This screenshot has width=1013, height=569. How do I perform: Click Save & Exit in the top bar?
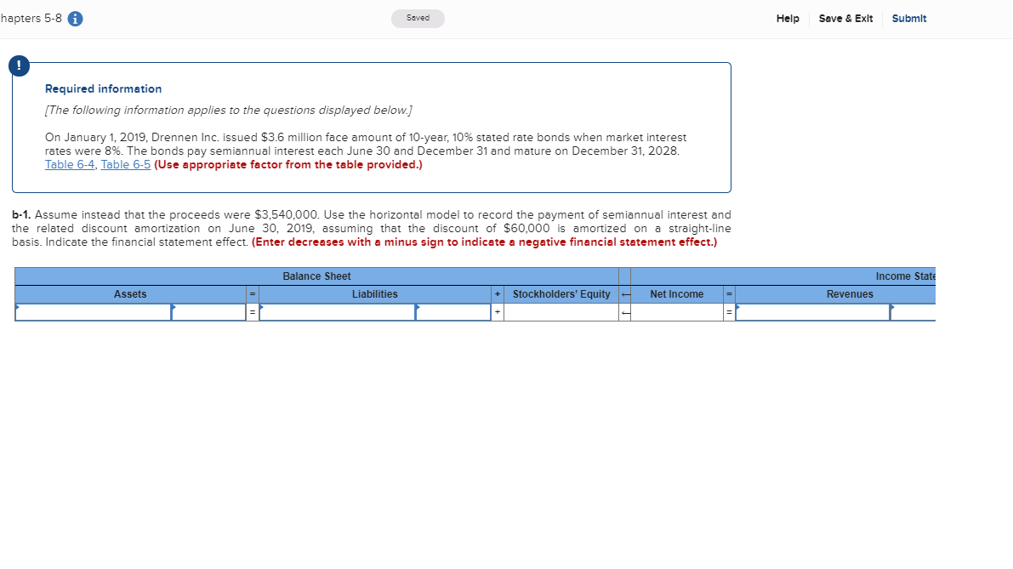click(845, 18)
